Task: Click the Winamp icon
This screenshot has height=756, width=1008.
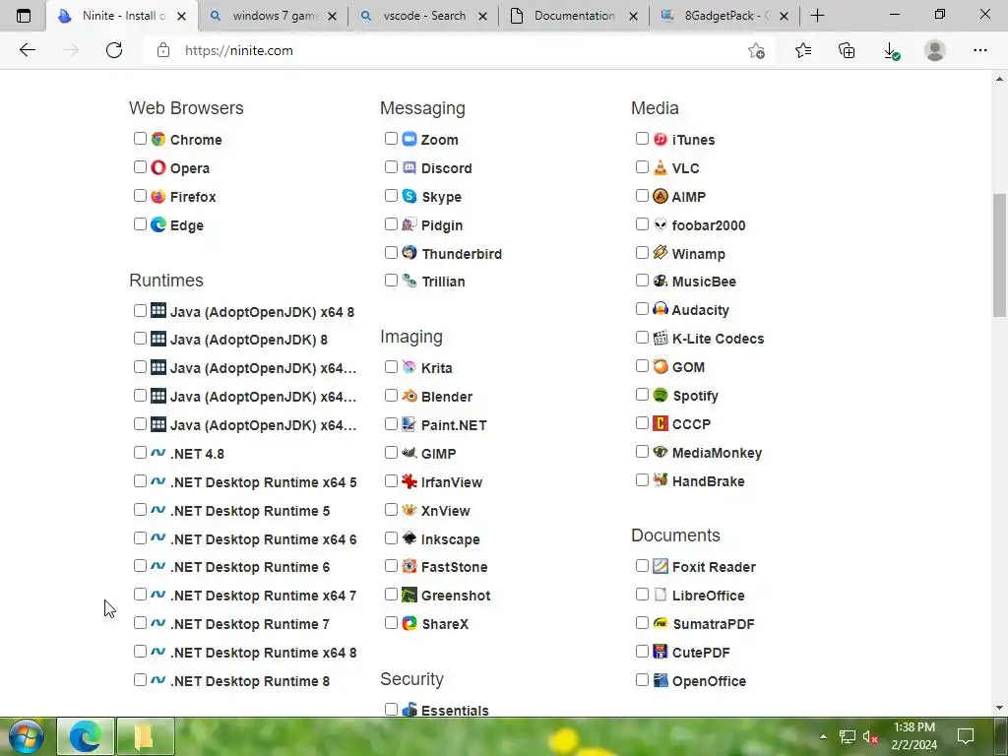Action: click(661, 253)
